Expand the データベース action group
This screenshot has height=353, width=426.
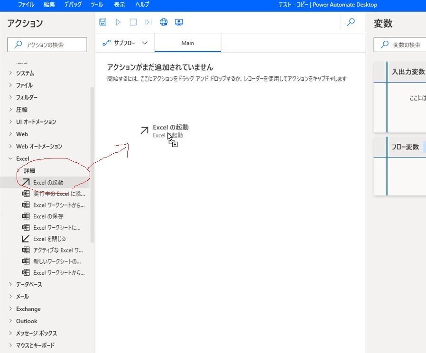coord(10,284)
